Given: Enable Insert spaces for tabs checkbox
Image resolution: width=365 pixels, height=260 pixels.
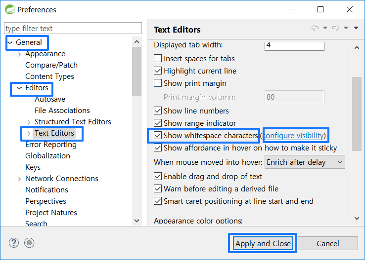Looking at the screenshot, I should tap(158, 58).
